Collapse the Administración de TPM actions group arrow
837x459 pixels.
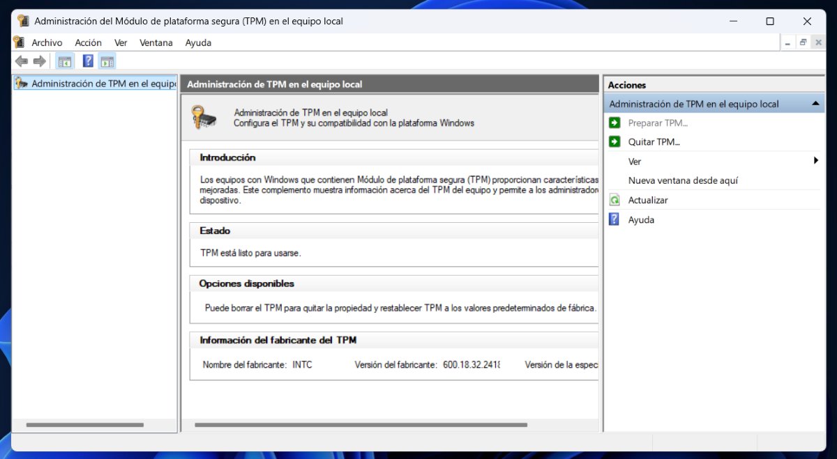tap(815, 104)
